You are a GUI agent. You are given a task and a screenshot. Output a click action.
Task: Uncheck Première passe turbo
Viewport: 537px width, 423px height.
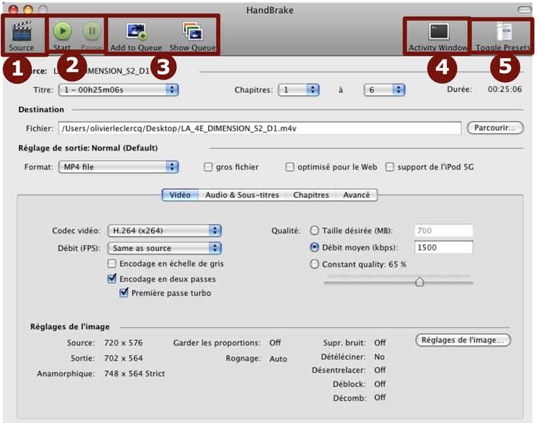(123, 293)
